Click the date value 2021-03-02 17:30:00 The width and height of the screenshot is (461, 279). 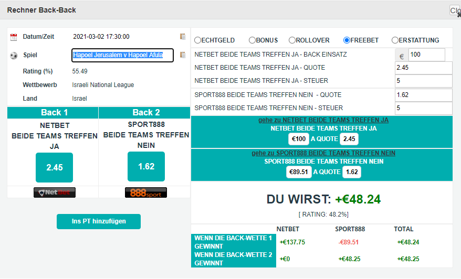click(101, 37)
